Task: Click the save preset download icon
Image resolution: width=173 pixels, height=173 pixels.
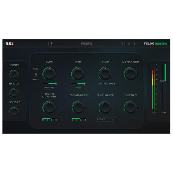Action: tap(122, 44)
